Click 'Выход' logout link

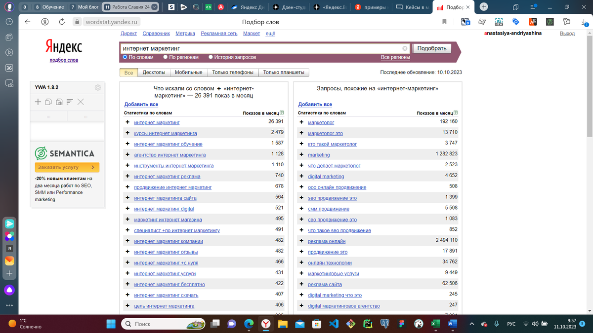coord(567,34)
